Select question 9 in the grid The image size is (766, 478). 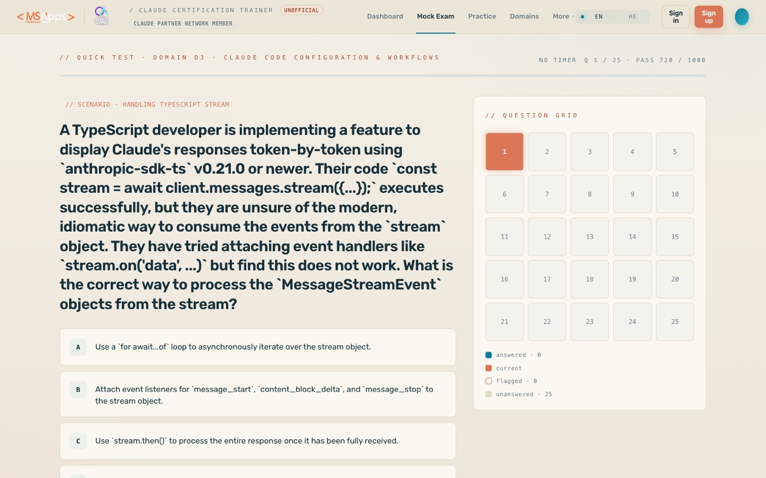pos(632,194)
